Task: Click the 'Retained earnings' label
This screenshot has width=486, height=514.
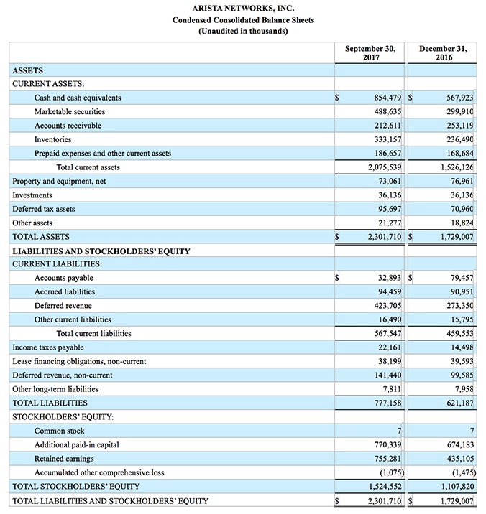Action: tap(64, 459)
